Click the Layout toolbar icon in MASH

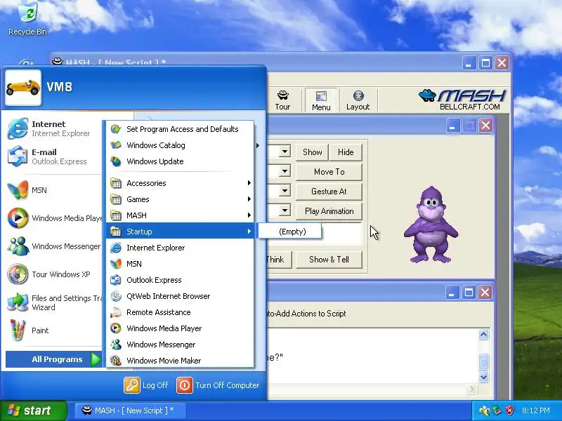358,100
